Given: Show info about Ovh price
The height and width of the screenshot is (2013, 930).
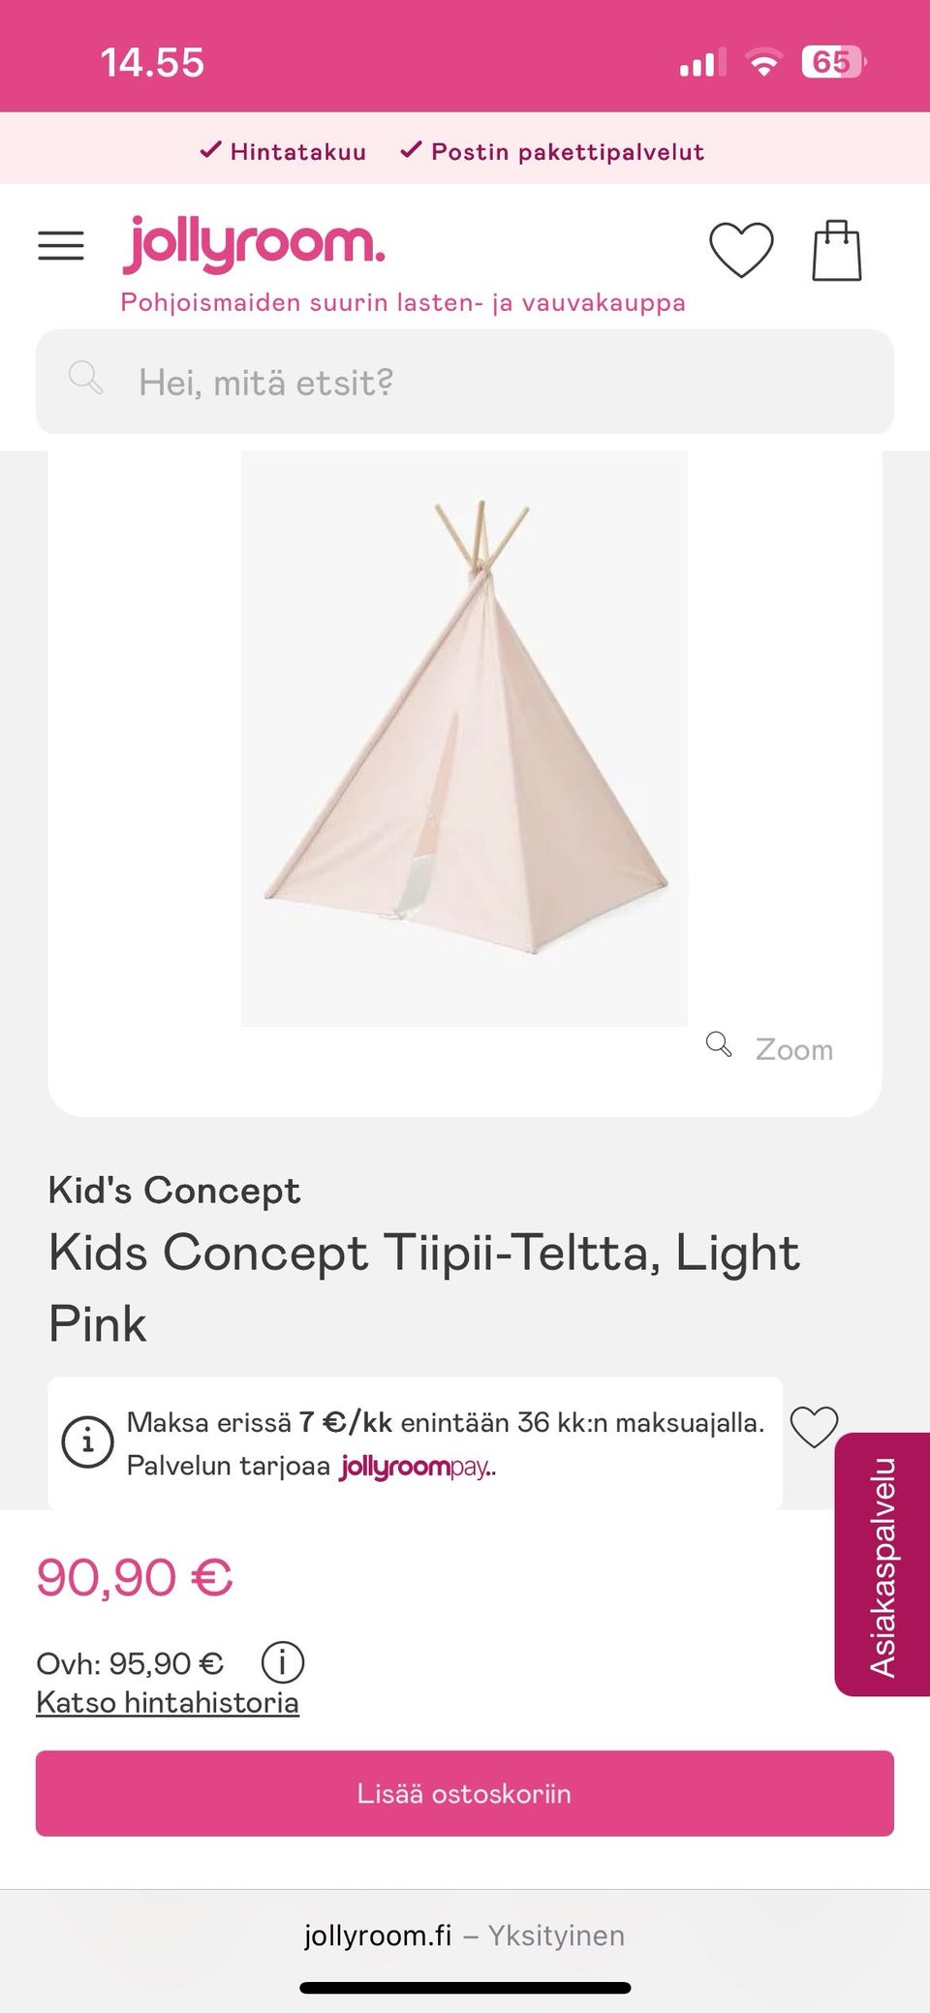Looking at the screenshot, I should (283, 1663).
